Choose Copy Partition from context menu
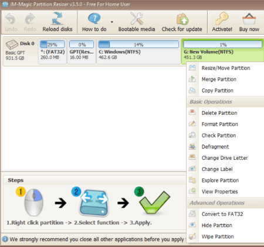 click(x=225, y=91)
